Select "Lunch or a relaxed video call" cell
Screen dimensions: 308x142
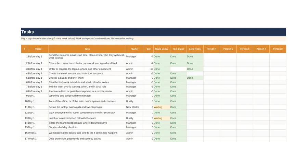coord(87,118)
